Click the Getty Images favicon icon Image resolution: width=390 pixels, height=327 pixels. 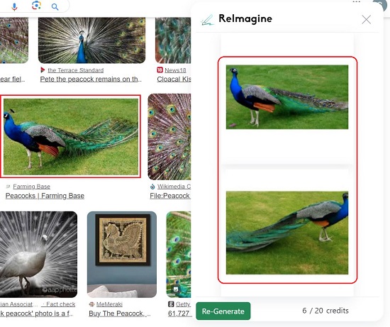171,304
